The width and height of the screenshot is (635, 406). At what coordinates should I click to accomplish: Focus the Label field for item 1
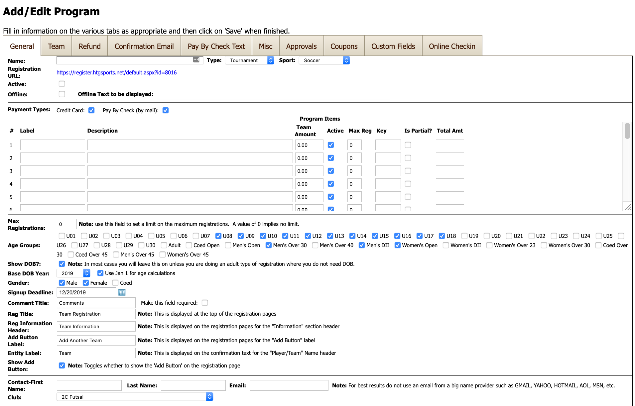coord(53,145)
